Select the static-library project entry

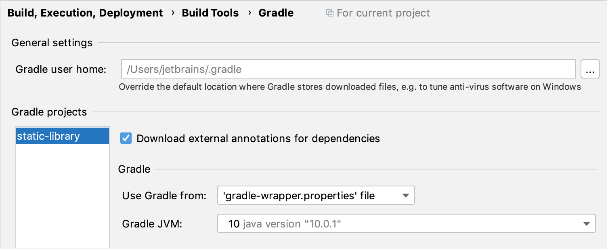click(x=48, y=136)
